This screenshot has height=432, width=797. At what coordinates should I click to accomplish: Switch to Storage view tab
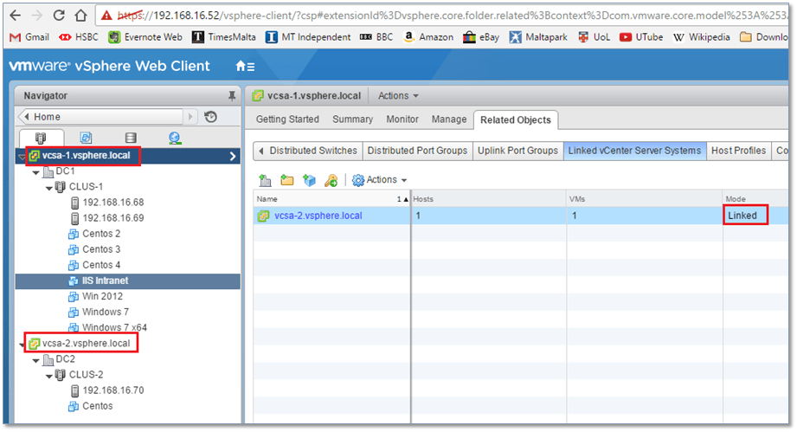tap(131, 138)
